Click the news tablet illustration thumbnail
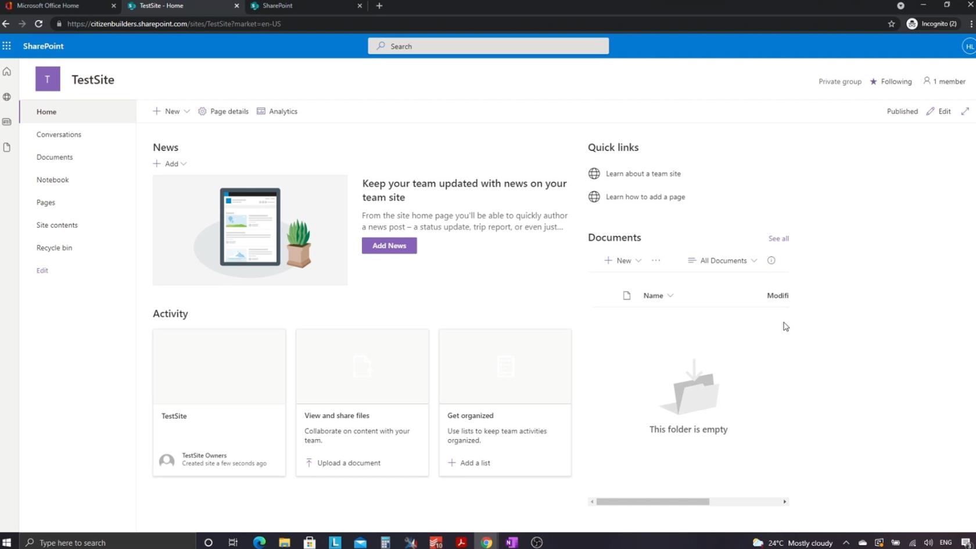 point(250,230)
